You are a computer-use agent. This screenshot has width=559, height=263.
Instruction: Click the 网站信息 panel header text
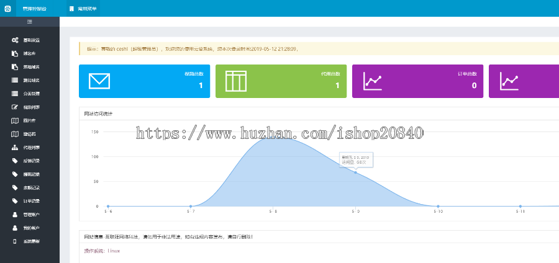[168, 237]
